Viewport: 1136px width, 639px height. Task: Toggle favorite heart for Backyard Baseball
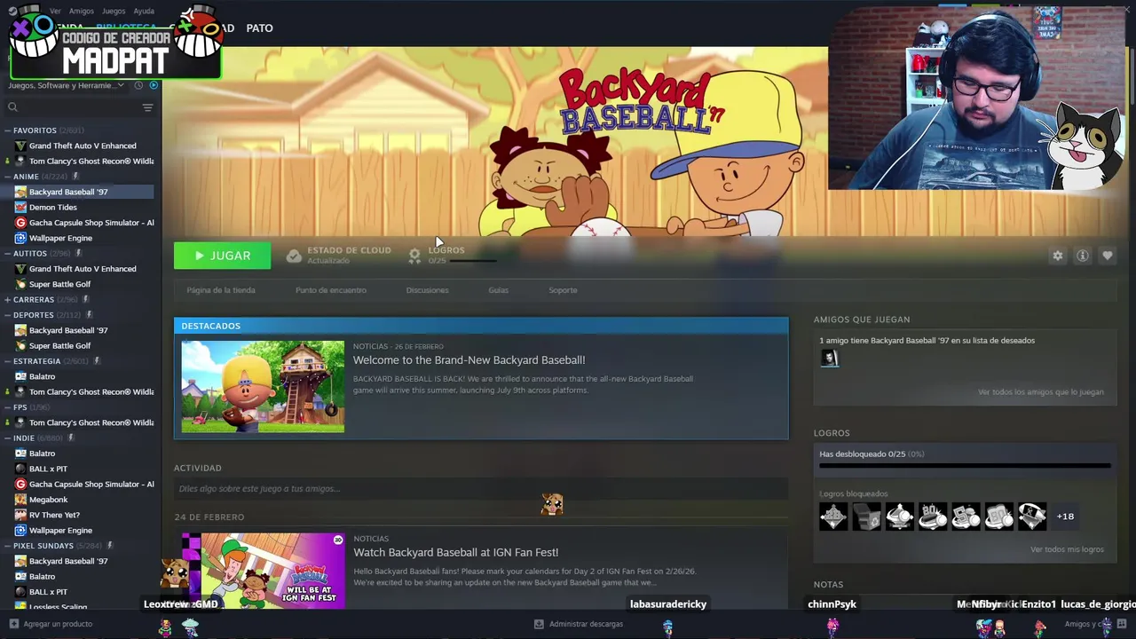pyautogui.click(x=1107, y=256)
